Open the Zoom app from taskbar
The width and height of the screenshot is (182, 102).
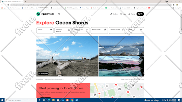click(x=77, y=100)
